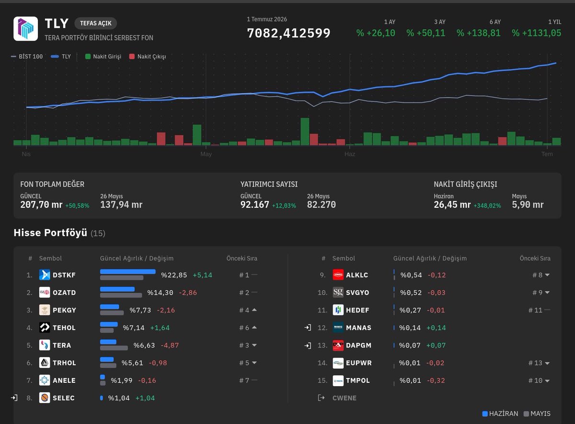Toggle Nakit Çıkışı bars in legend
The image size is (575, 424).
[148, 56]
